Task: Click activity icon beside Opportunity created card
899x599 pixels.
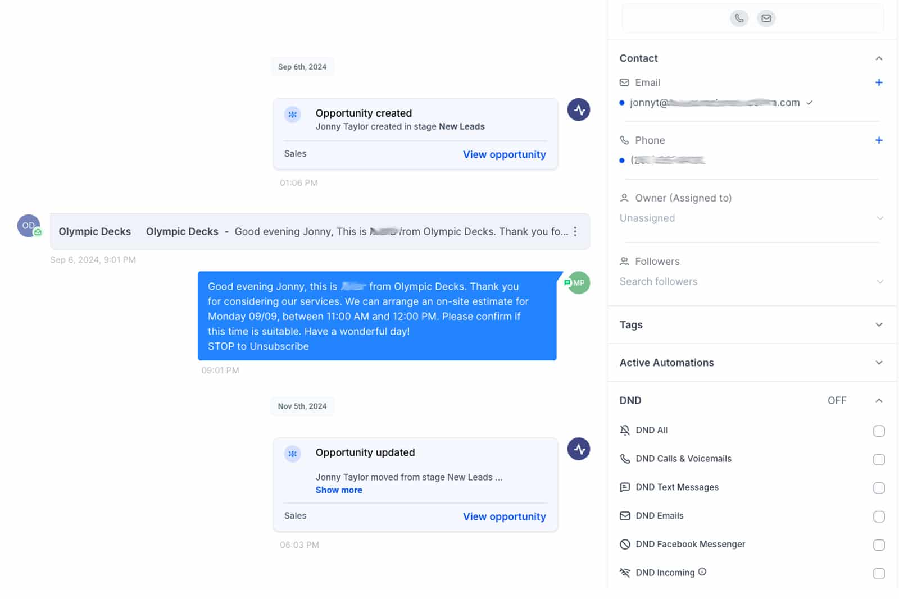Action: click(578, 110)
